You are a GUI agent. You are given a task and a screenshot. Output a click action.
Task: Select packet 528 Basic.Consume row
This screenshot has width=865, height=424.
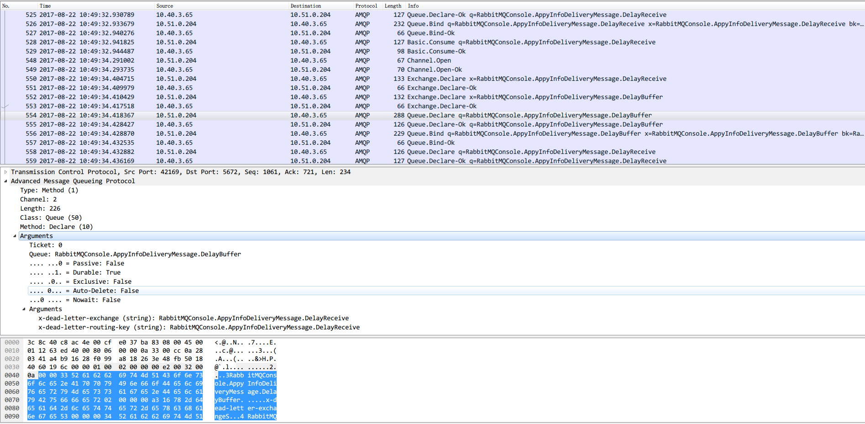[x=432, y=42]
